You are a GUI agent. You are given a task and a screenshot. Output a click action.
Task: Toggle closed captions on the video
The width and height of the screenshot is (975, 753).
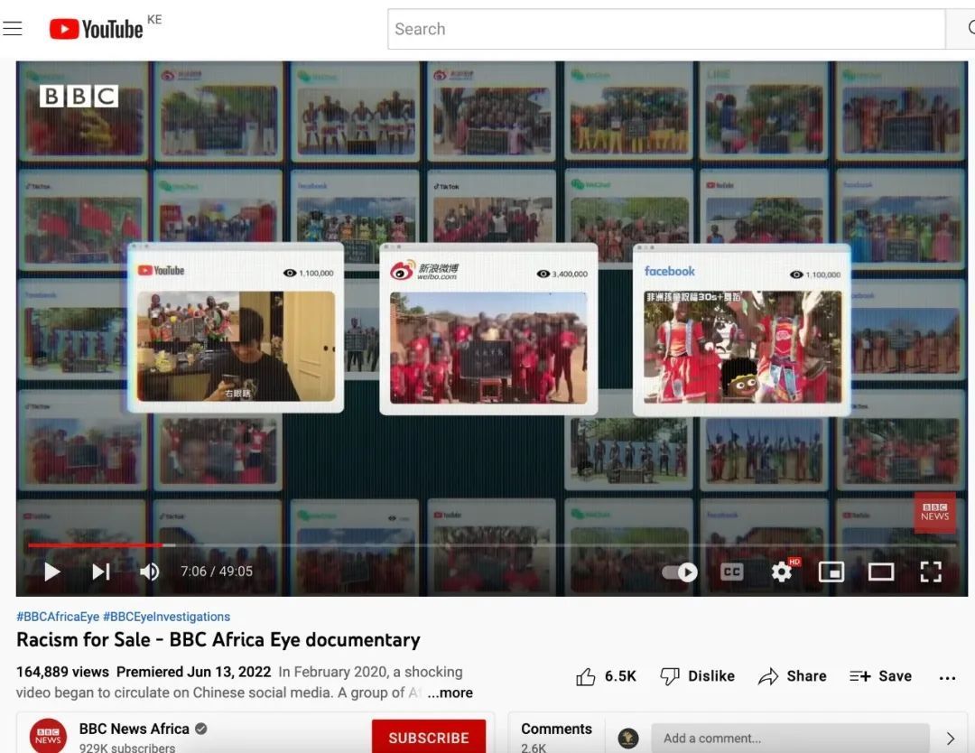731,572
